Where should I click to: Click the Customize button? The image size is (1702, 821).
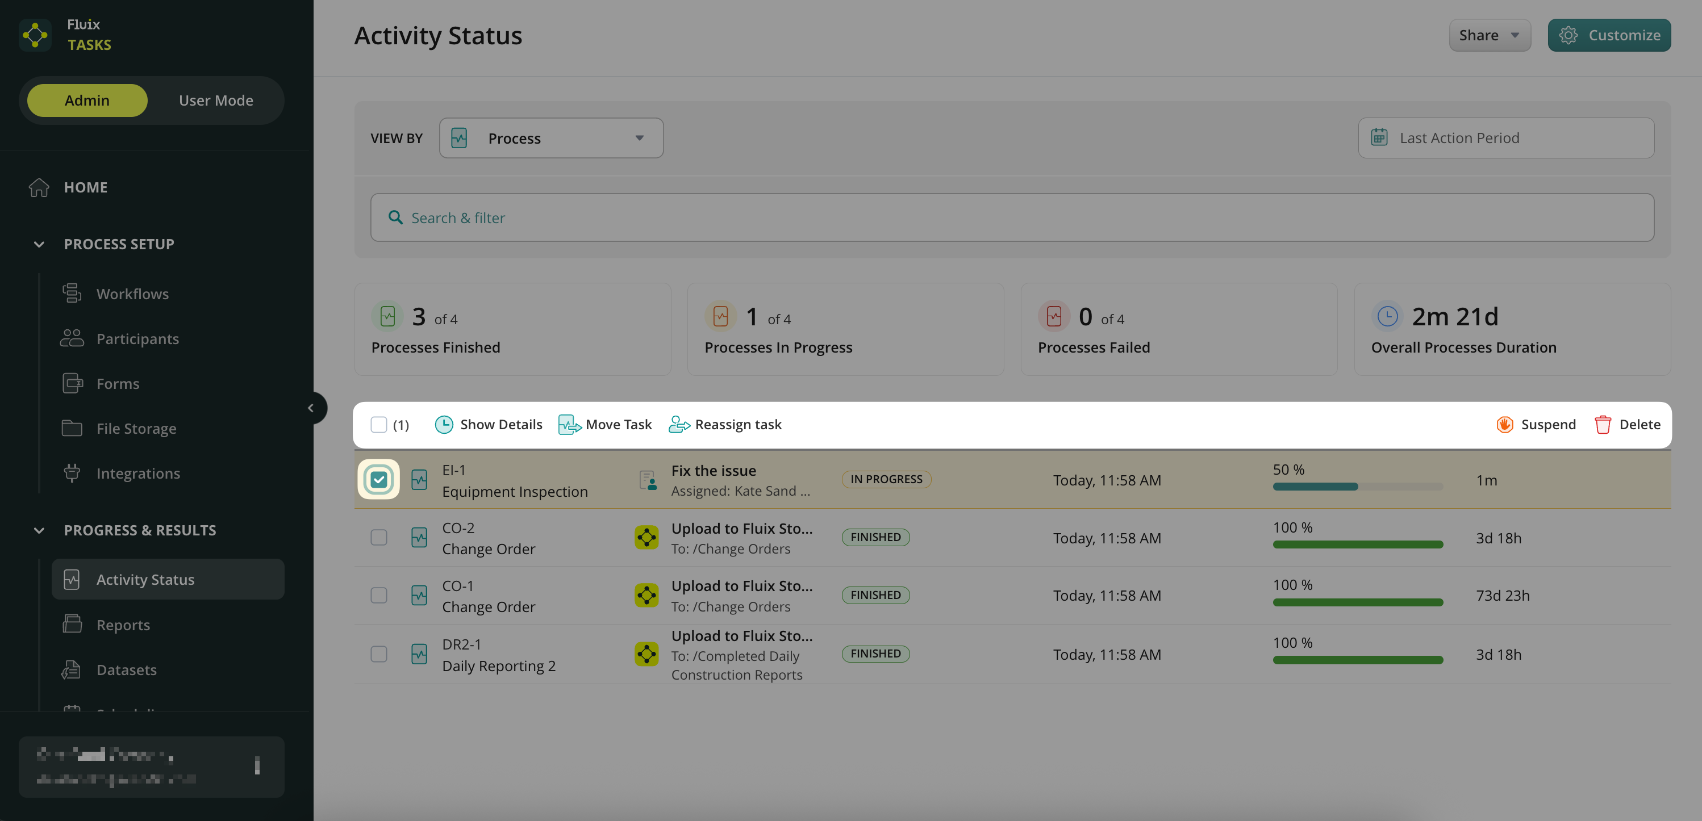[1609, 35]
